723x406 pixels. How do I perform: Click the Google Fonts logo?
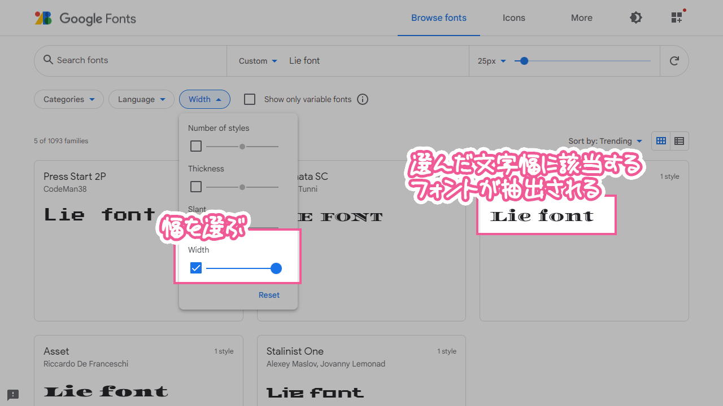(85, 18)
